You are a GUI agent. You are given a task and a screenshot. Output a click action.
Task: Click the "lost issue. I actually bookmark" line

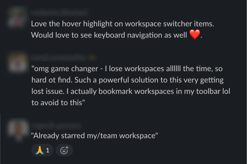pyautogui.click(x=131, y=91)
